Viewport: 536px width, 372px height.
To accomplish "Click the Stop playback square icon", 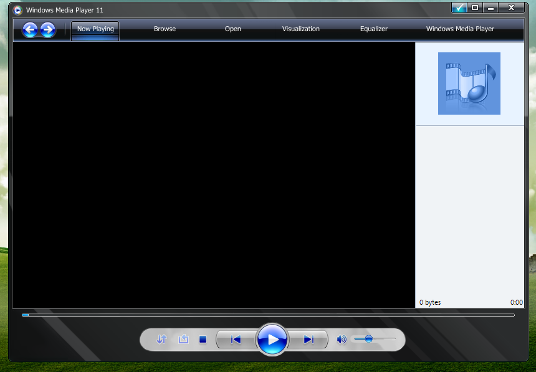I will (203, 340).
